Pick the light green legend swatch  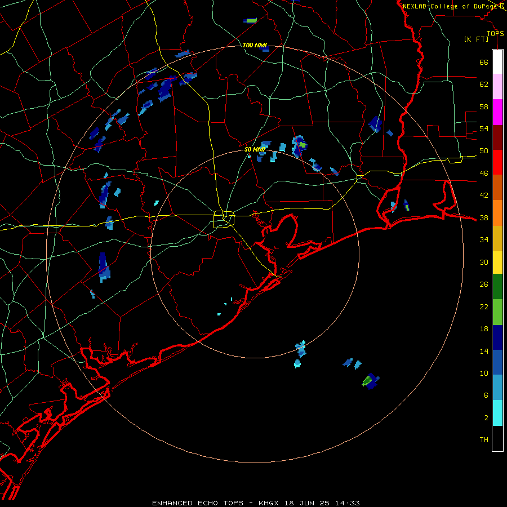tap(497, 312)
